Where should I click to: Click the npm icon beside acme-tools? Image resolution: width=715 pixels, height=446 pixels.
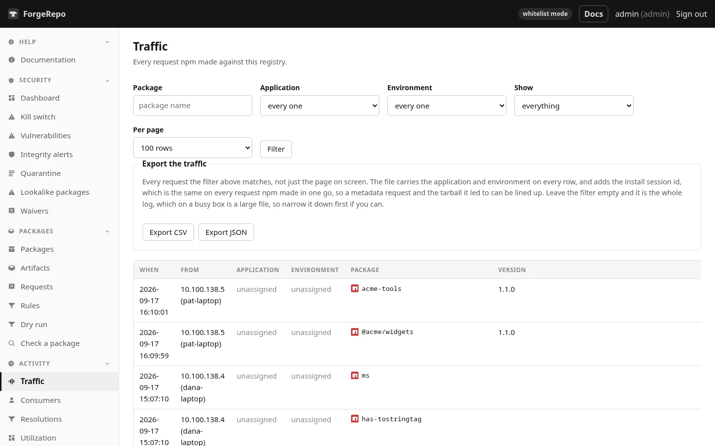[x=355, y=288]
